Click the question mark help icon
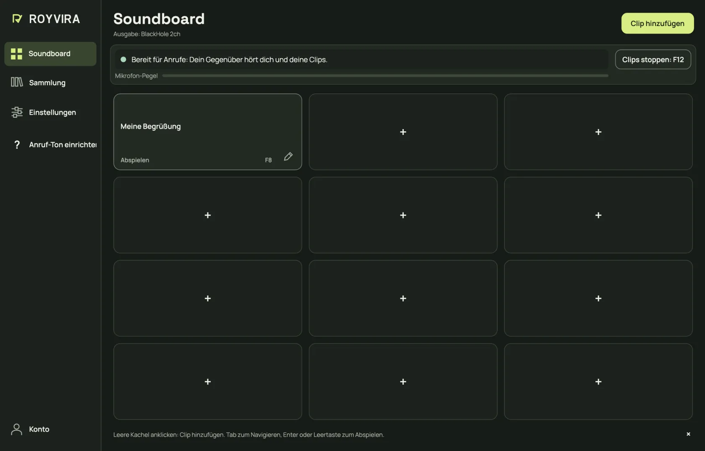This screenshot has width=705, height=451. coord(17,145)
